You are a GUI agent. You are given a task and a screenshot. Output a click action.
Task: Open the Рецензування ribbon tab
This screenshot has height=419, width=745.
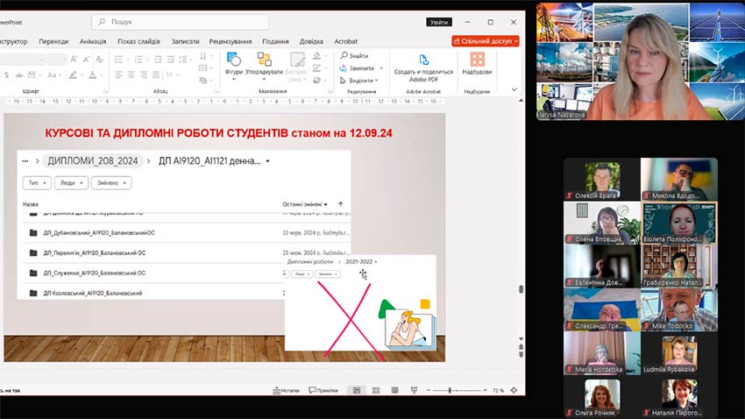pyautogui.click(x=231, y=41)
